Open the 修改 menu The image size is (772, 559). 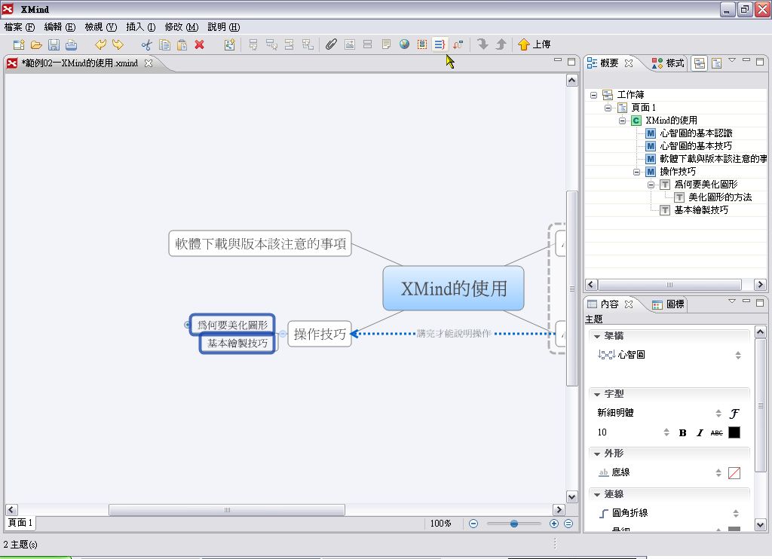181,27
